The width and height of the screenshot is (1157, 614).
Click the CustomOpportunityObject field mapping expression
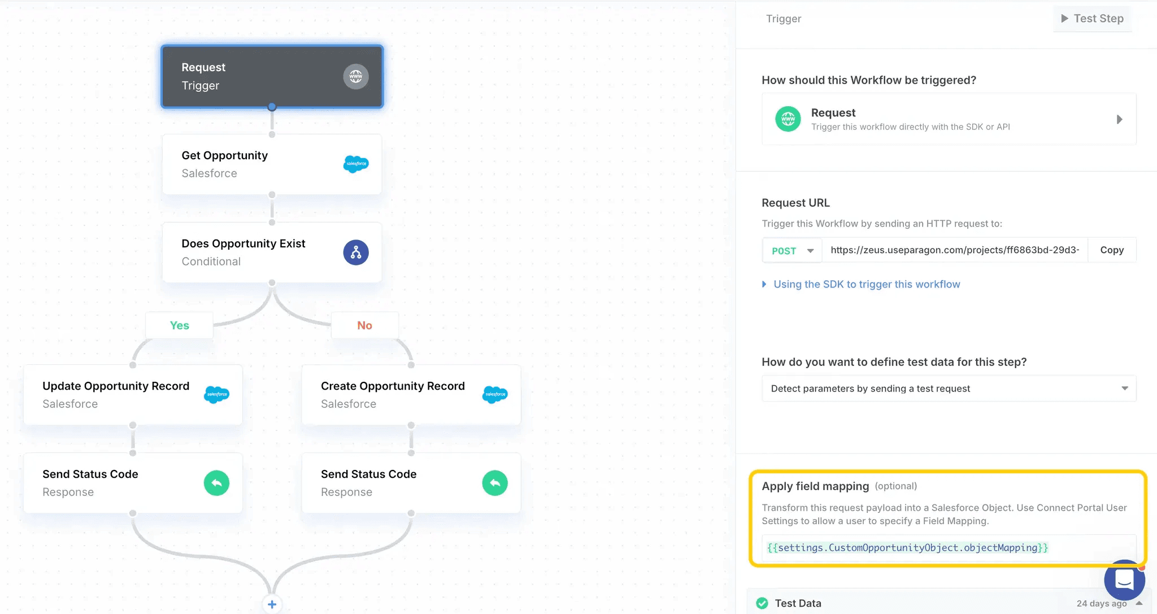pos(907,547)
